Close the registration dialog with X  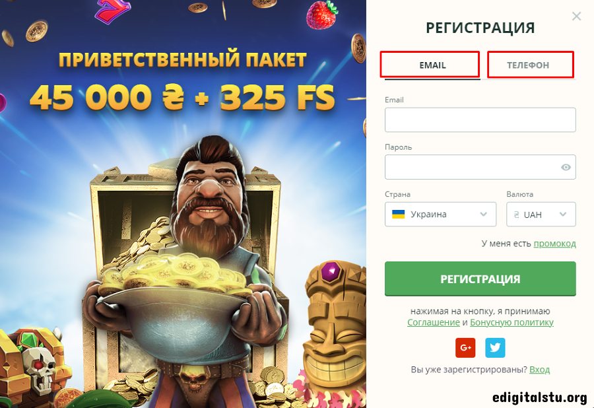(x=576, y=17)
